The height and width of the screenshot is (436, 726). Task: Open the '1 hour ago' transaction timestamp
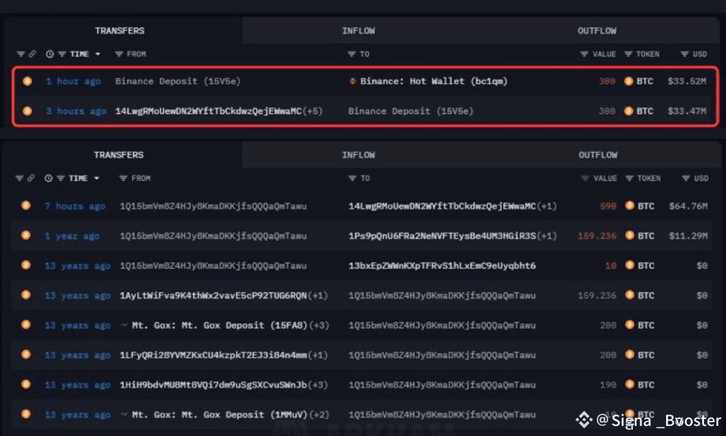tap(73, 81)
